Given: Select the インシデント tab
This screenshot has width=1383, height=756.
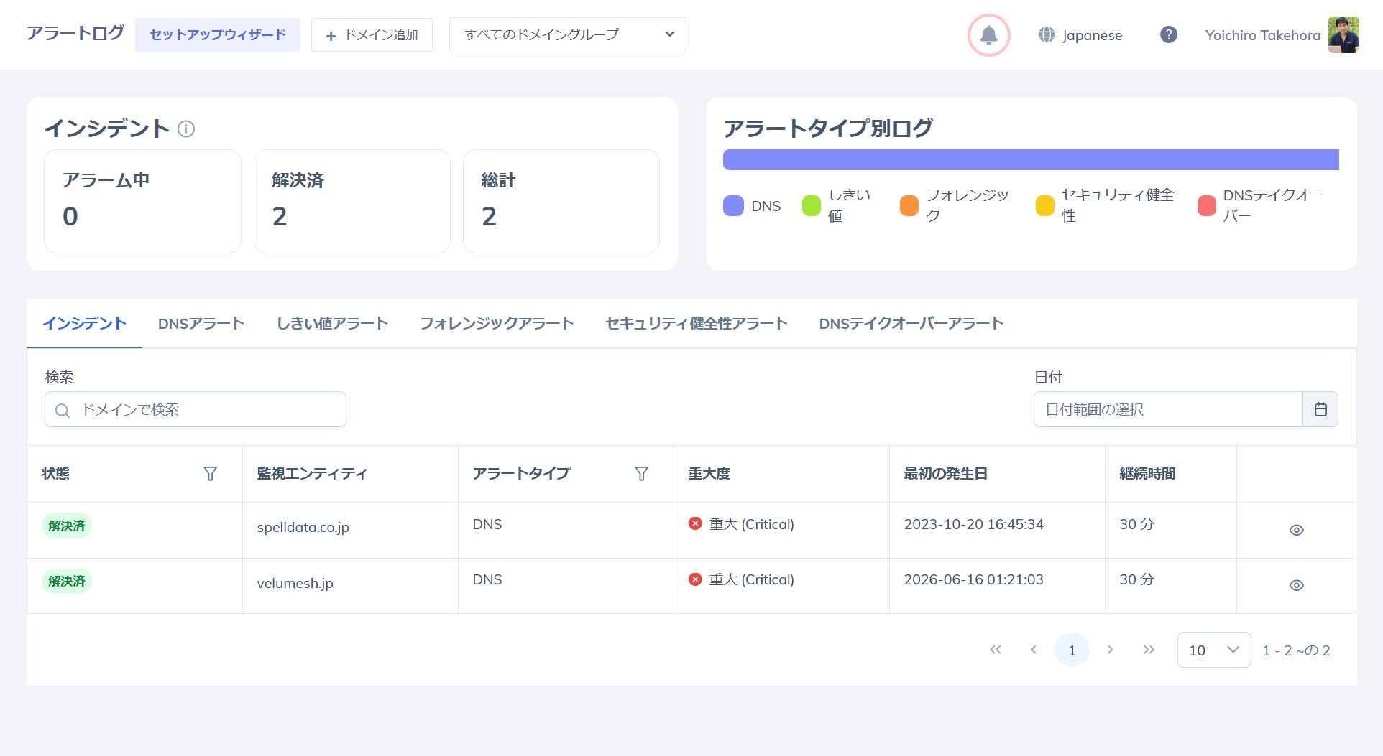Looking at the screenshot, I should (x=84, y=324).
